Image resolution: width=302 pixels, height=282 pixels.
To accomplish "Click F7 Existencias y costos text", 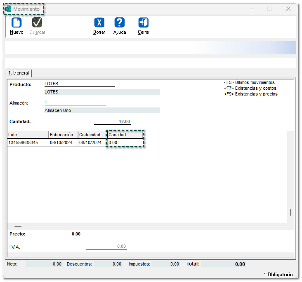I will pos(250,88).
